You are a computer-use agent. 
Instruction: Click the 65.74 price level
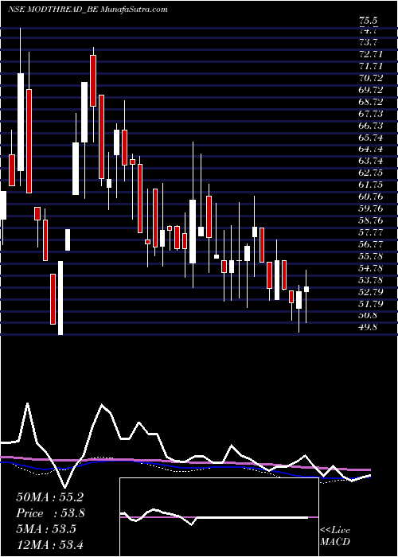pyautogui.click(x=370, y=138)
